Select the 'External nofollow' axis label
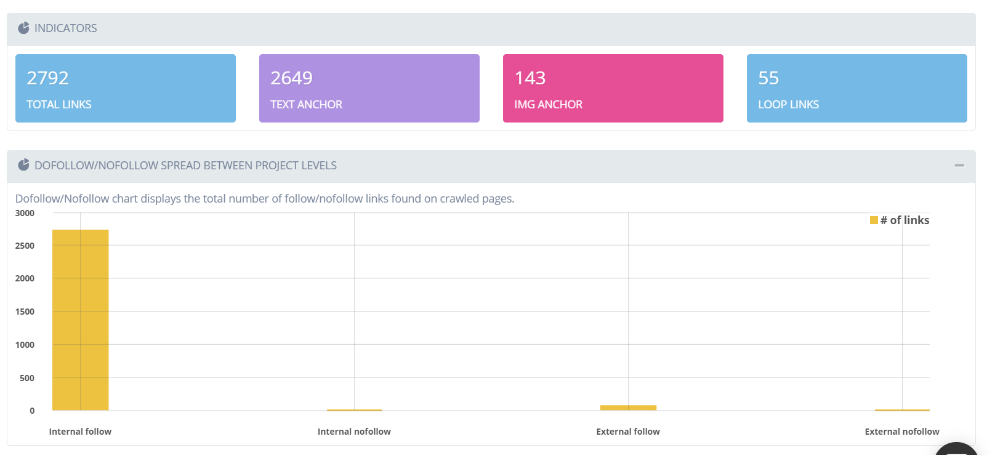The image size is (995, 455). point(902,432)
